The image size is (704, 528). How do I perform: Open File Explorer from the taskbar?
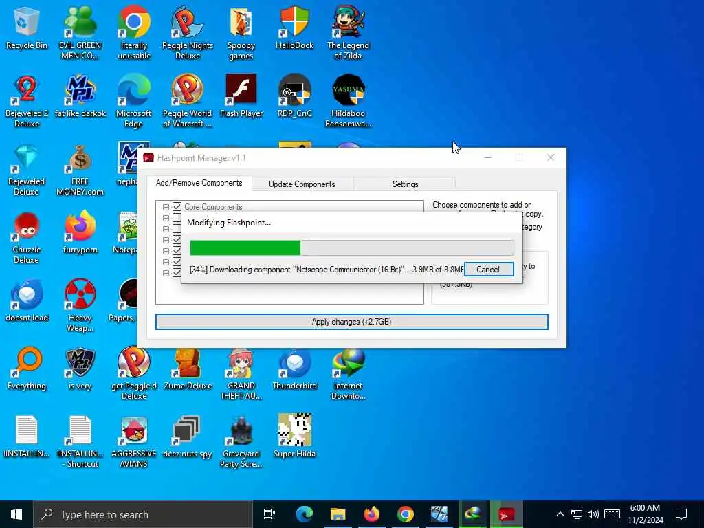(x=338, y=514)
